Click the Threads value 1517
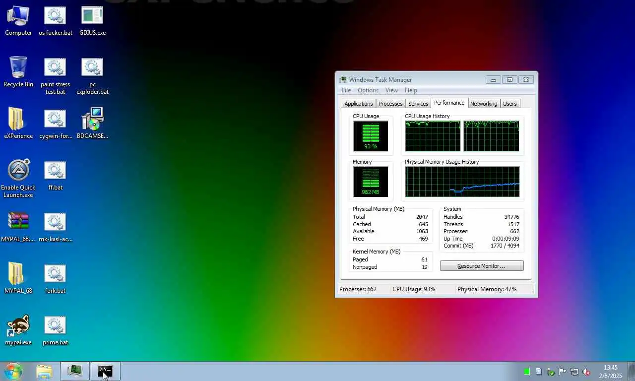 pos(513,224)
